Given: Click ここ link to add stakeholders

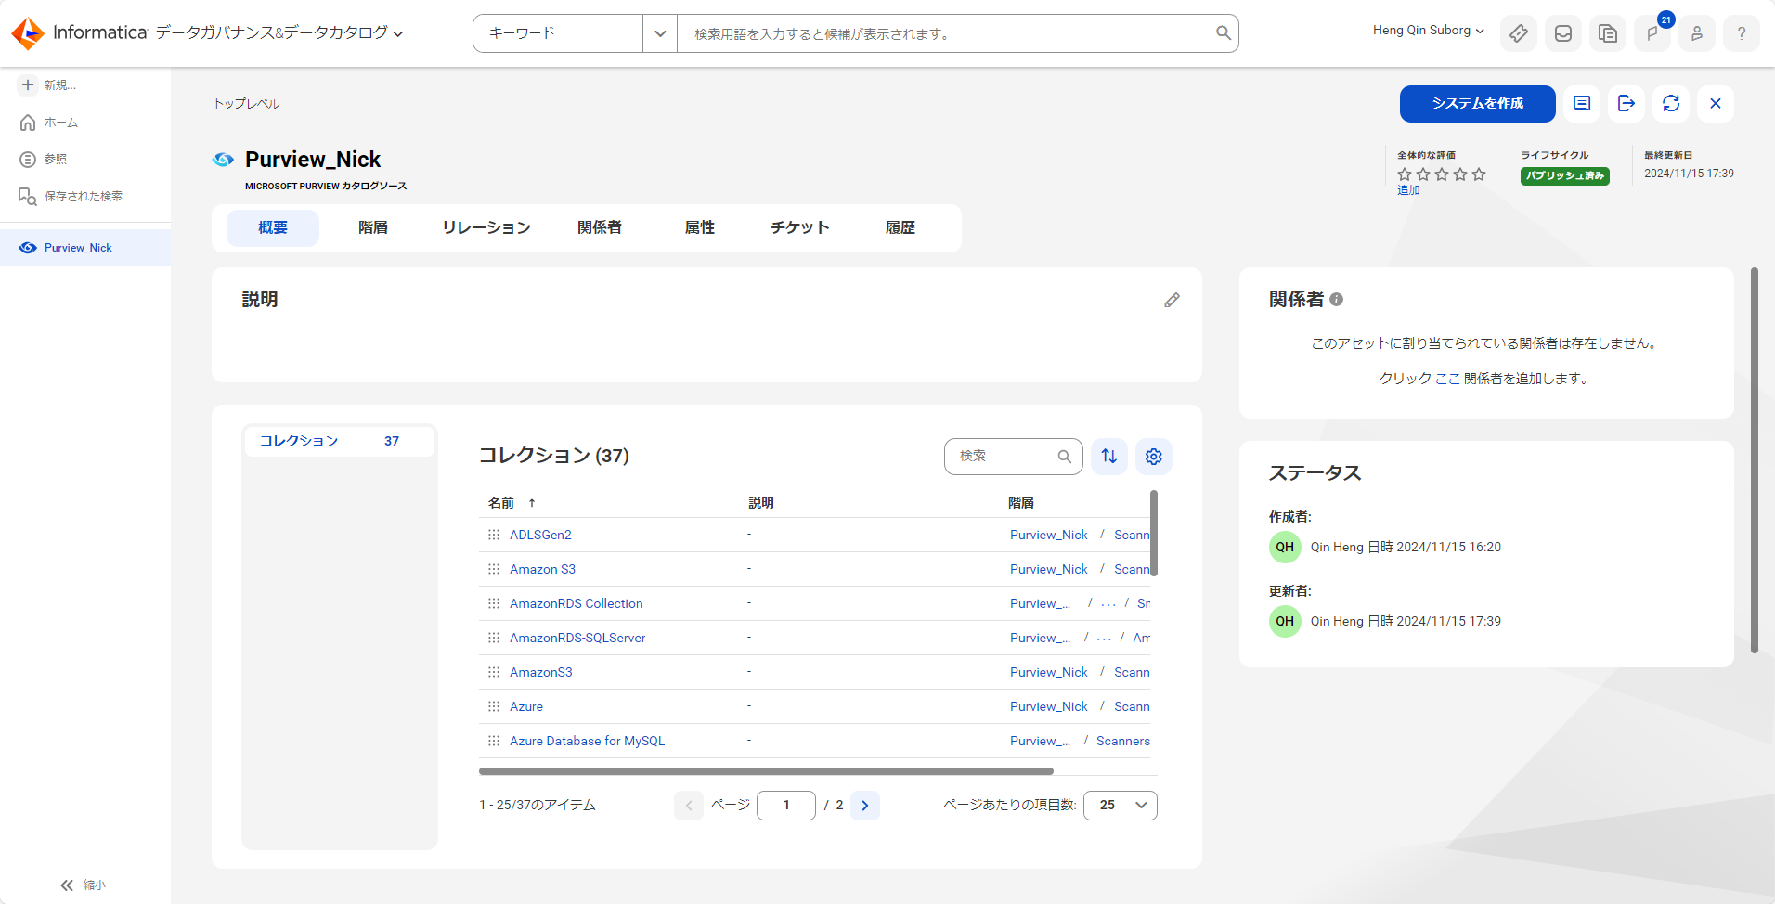Looking at the screenshot, I should pos(1447,379).
